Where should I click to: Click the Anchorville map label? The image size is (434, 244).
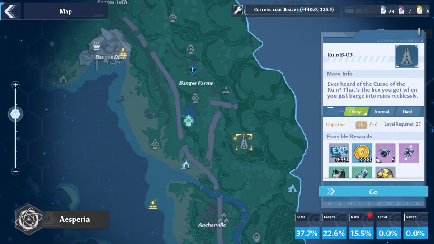tap(212, 225)
